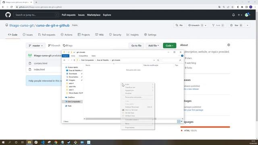The image size is (258, 145).
Task: Open Explore in the GitHub header
Action: pyautogui.click(x=107, y=15)
